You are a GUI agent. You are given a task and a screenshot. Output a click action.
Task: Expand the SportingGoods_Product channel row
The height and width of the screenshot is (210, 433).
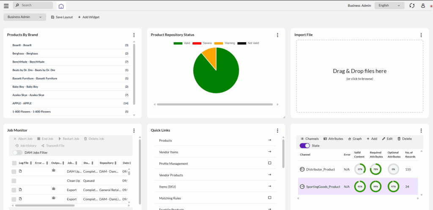pos(302,186)
